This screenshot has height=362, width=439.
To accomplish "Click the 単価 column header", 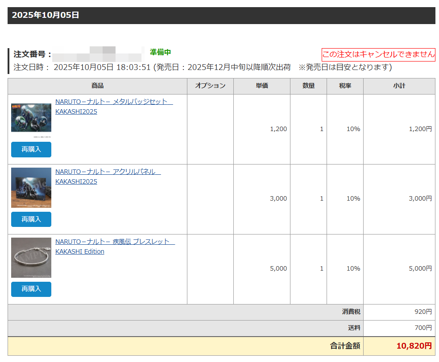I will [262, 86].
